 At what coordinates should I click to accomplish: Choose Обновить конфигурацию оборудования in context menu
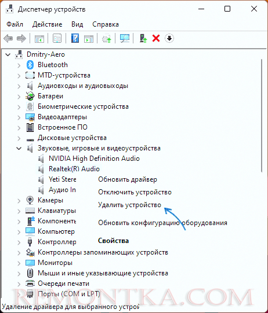pyautogui.click(x=162, y=223)
